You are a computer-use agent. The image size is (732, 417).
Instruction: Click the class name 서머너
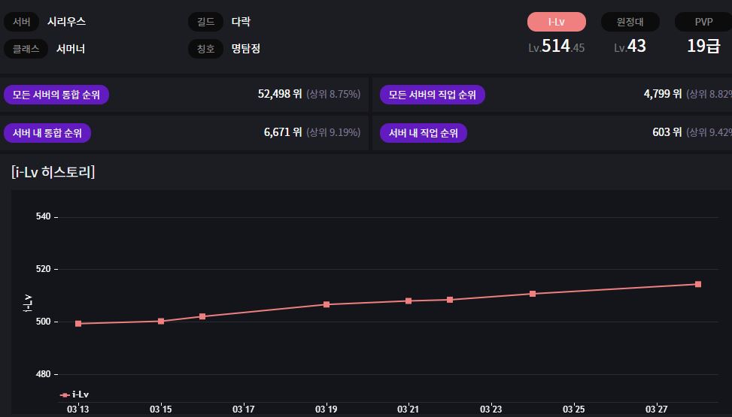pos(71,49)
